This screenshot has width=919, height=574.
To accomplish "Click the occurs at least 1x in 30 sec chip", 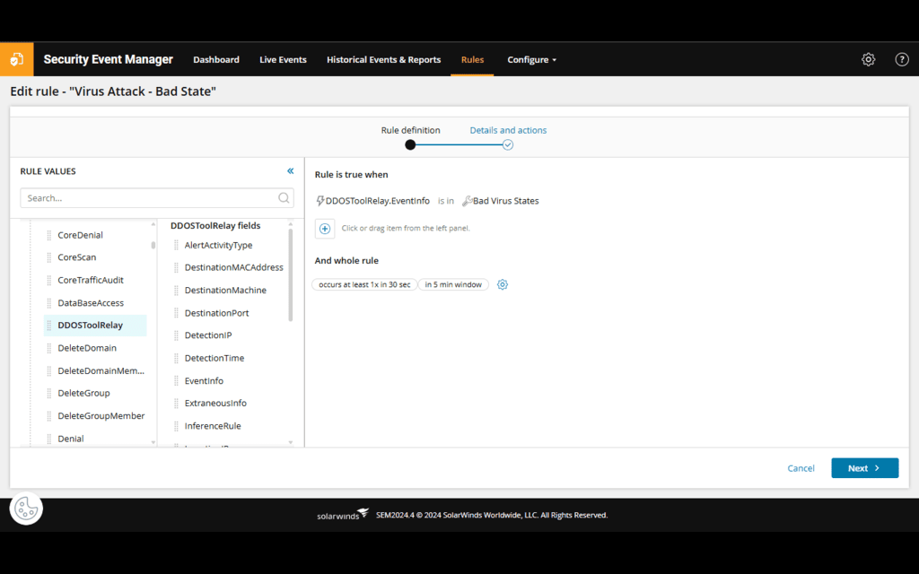I will click(x=364, y=284).
